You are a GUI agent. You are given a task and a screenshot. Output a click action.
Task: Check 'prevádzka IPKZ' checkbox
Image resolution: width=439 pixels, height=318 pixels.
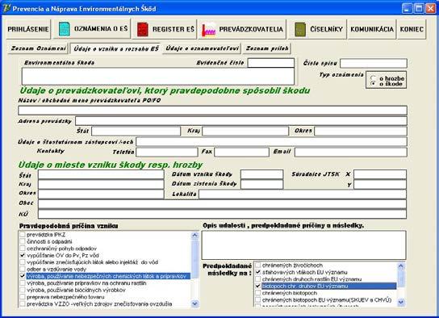[23, 235]
